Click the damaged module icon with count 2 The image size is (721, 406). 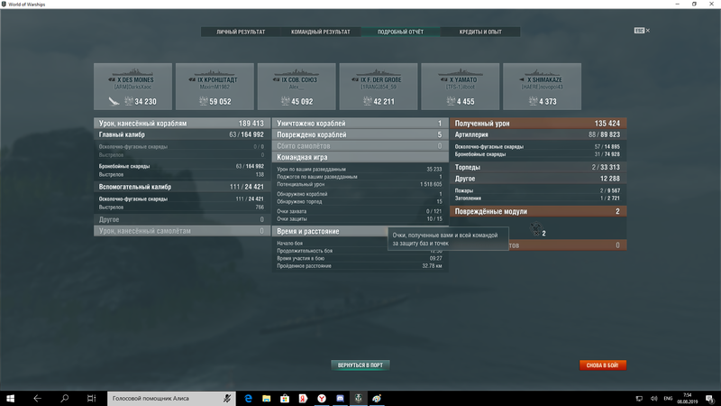535,229
